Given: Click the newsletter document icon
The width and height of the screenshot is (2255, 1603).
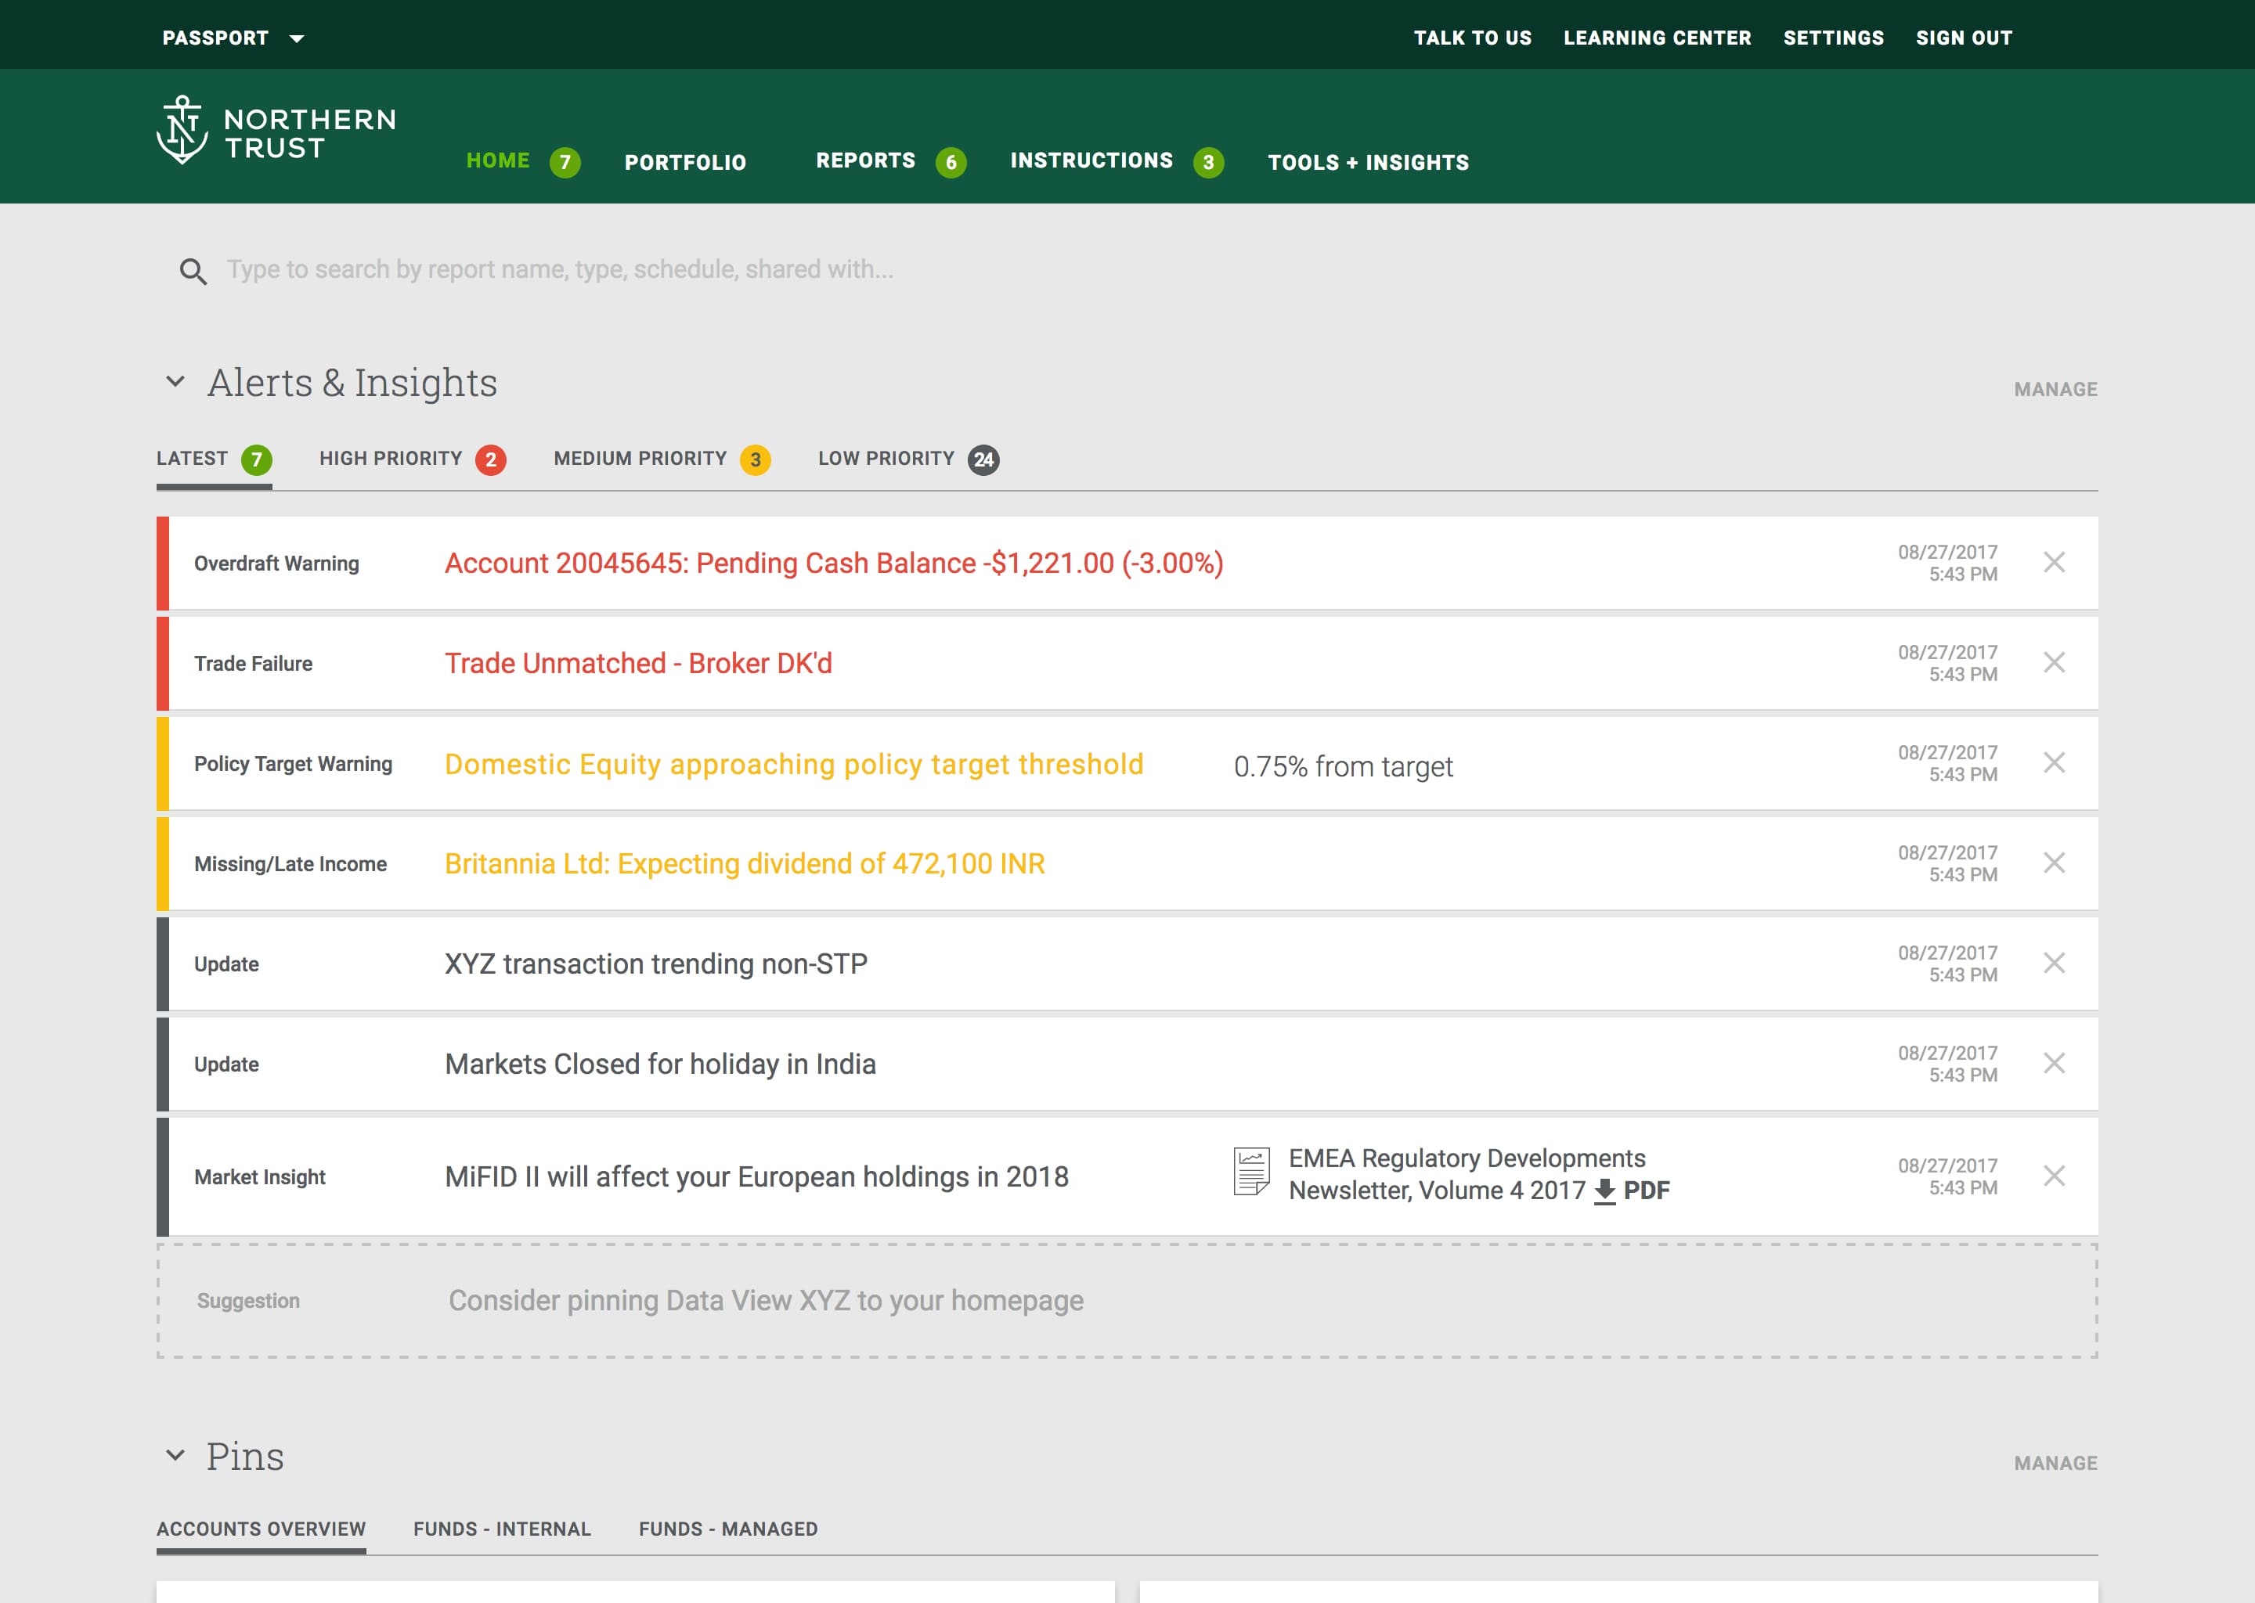Looking at the screenshot, I should [1251, 1172].
